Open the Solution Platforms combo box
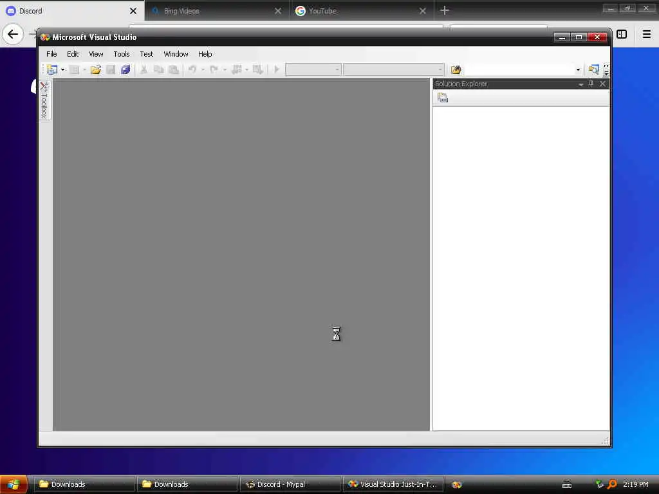 point(393,69)
